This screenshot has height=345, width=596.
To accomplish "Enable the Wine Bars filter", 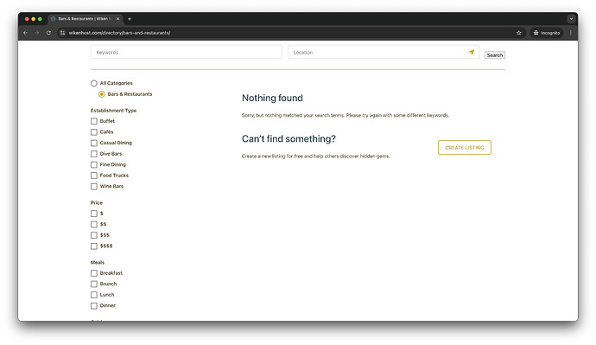I will click(x=94, y=187).
